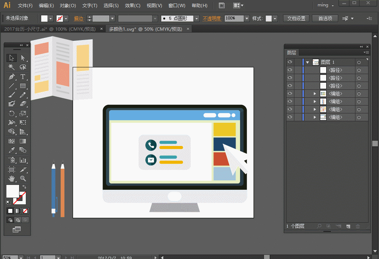Toggle visibility of first <编组> row

tap(290, 94)
